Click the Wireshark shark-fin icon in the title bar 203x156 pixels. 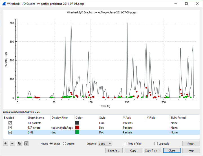pyautogui.click(x=4, y=4)
